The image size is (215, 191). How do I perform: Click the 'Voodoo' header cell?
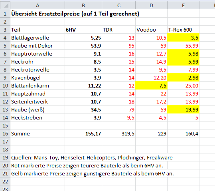pyautogui.click(x=151, y=30)
